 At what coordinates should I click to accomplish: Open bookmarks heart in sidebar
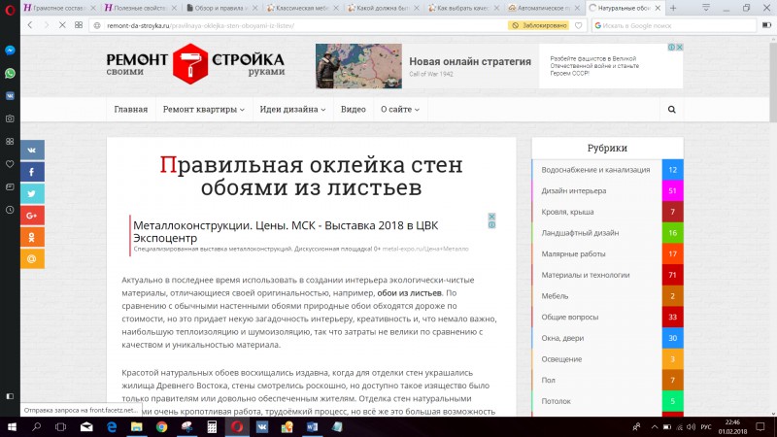click(10, 164)
